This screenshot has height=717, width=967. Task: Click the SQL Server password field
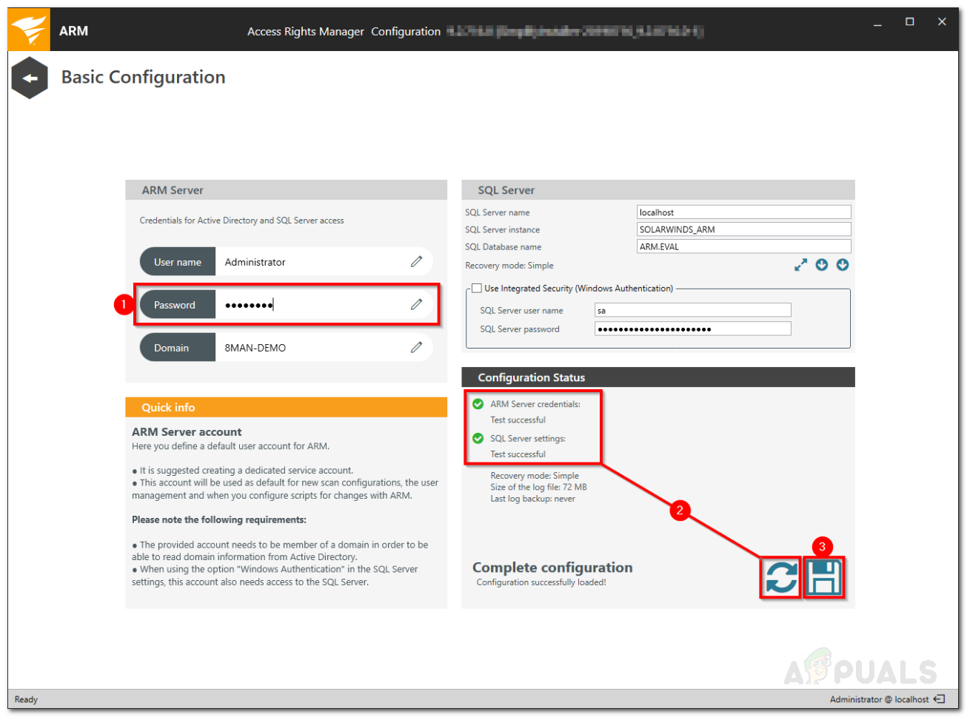[x=693, y=329]
